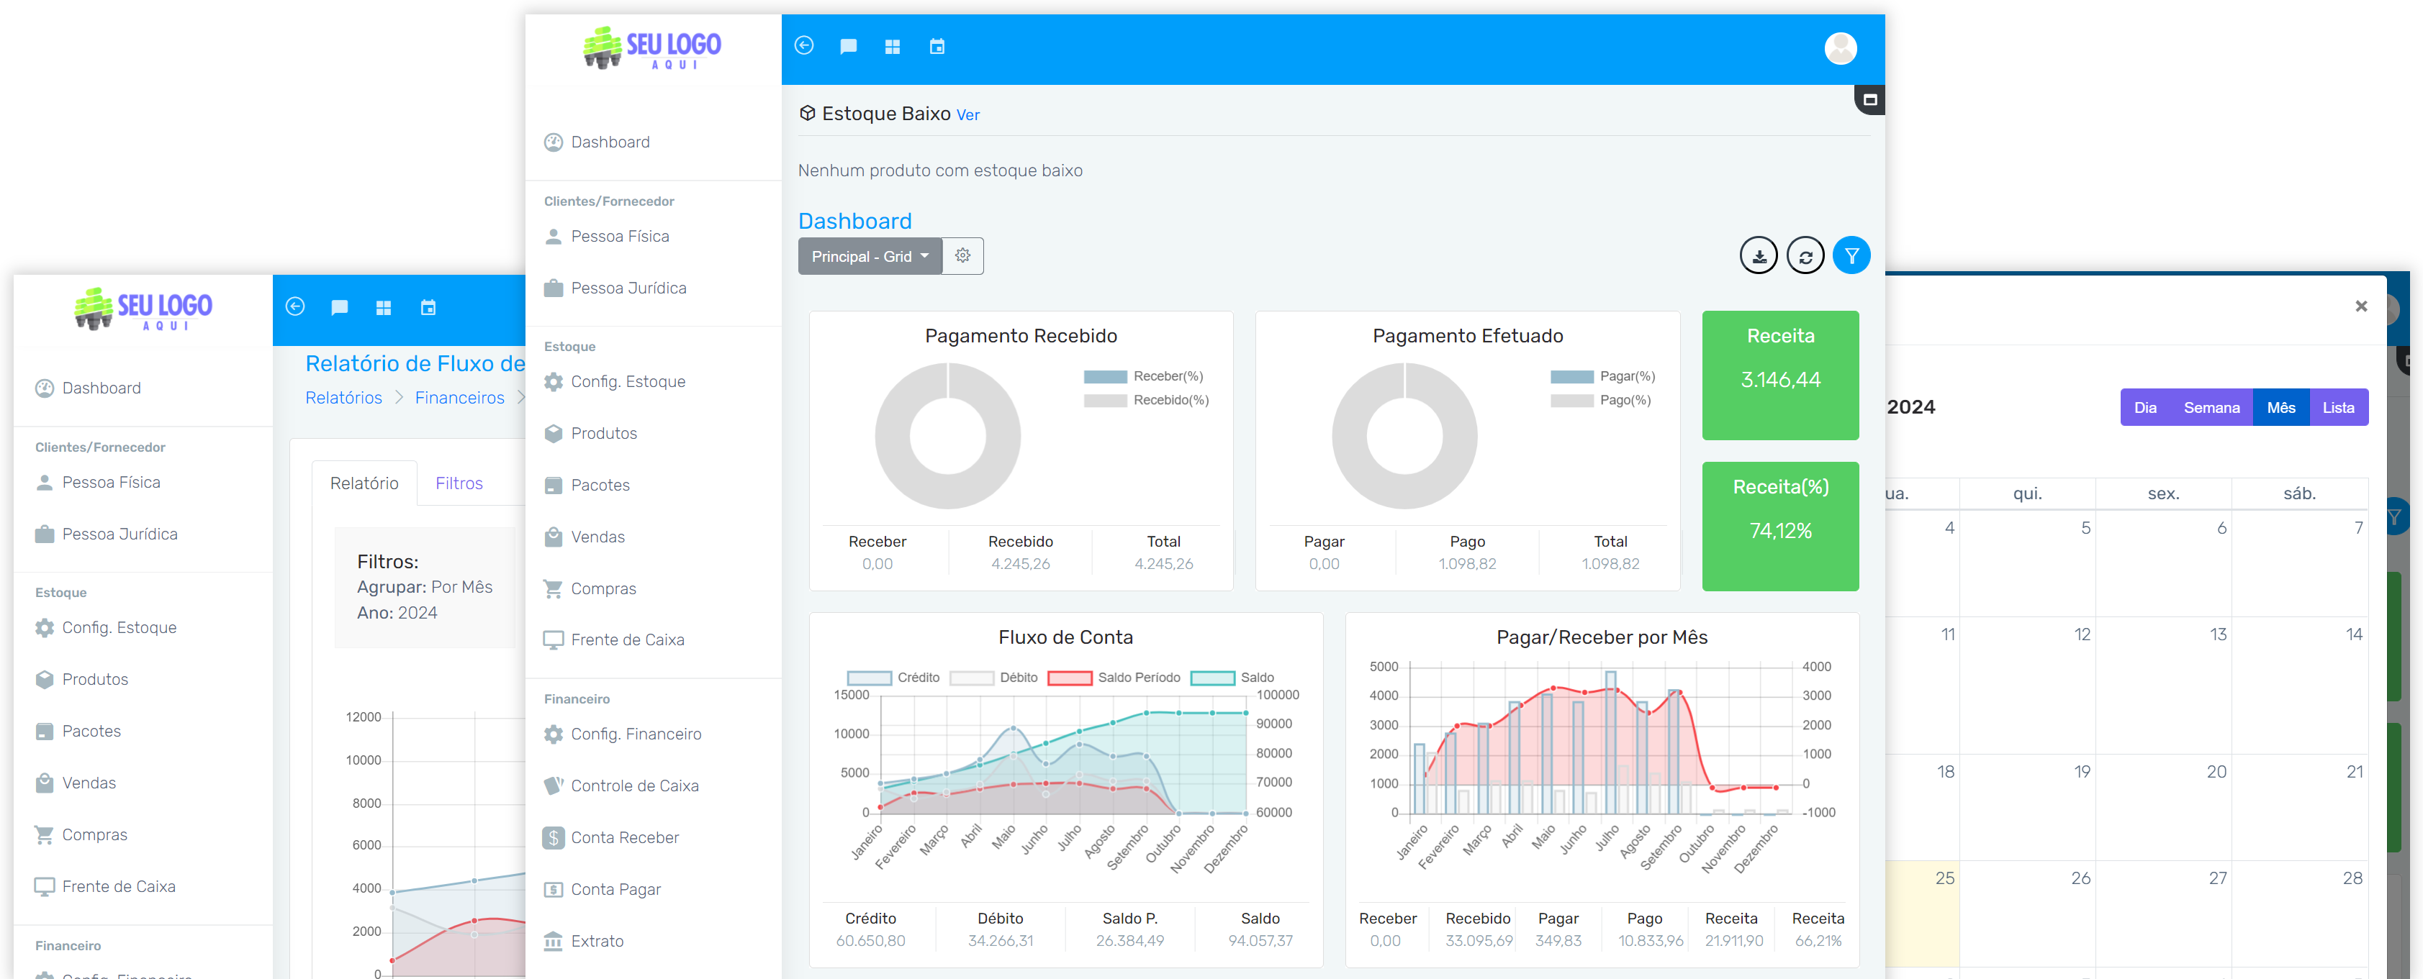Click back arrow icon in the left report window
Viewport: 2423px width, 979px height.
[x=294, y=306]
